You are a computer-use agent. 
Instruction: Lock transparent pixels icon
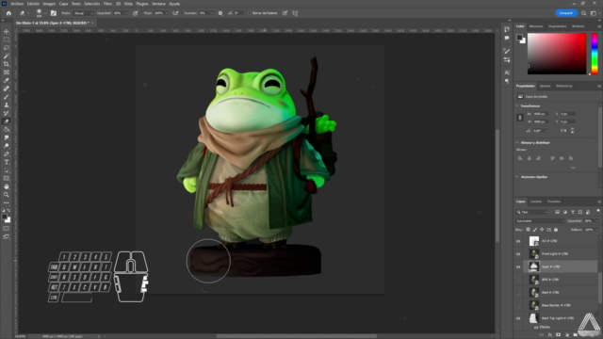tap(528, 230)
